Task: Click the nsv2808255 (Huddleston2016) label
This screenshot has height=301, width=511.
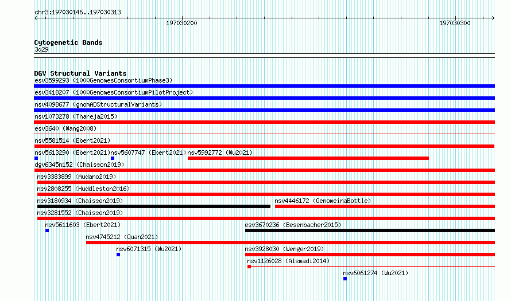Action: coord(83,189)
